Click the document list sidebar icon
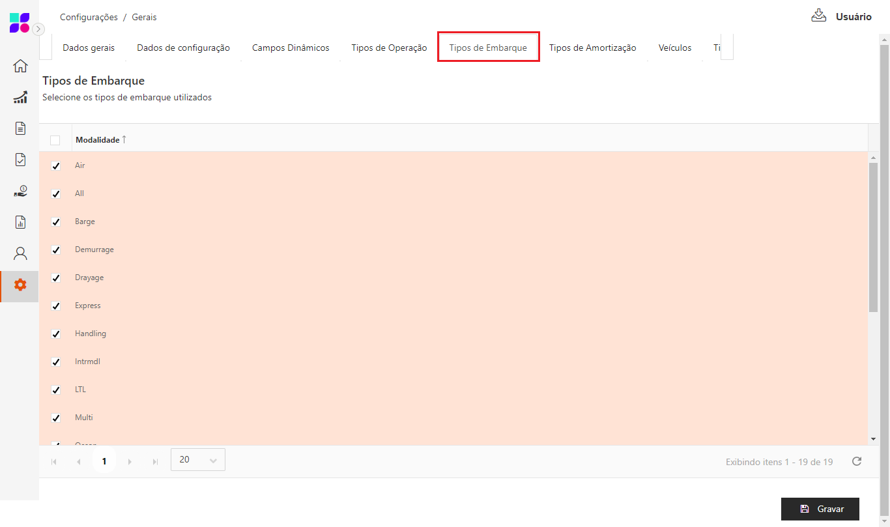This screenshot has width=890, height=527. pos(20,128)
